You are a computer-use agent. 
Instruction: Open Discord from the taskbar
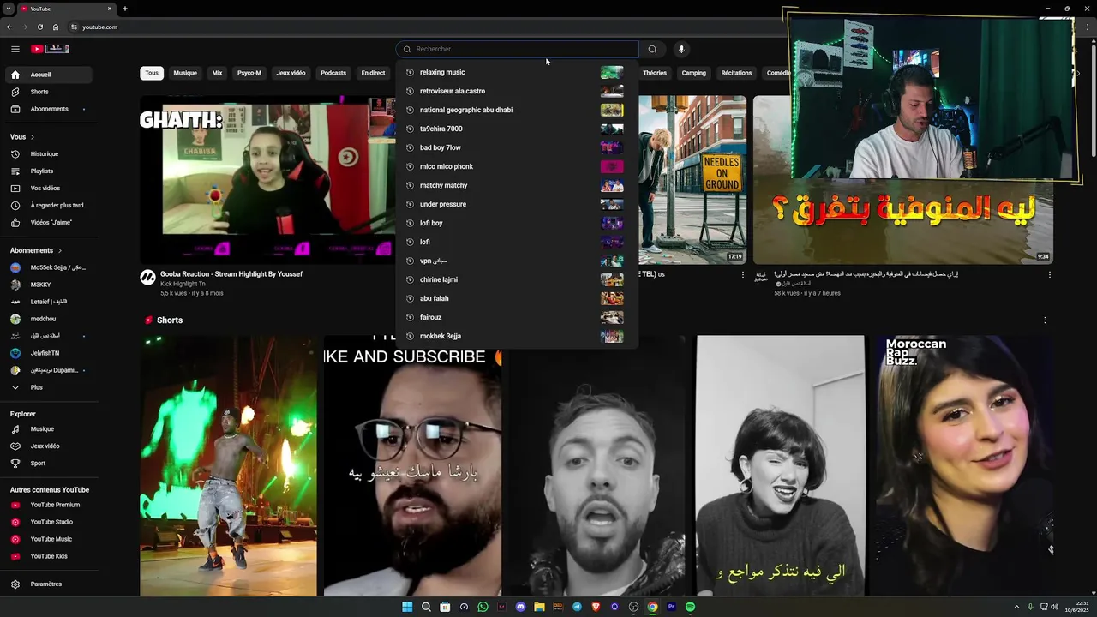[x=520, y=607]
